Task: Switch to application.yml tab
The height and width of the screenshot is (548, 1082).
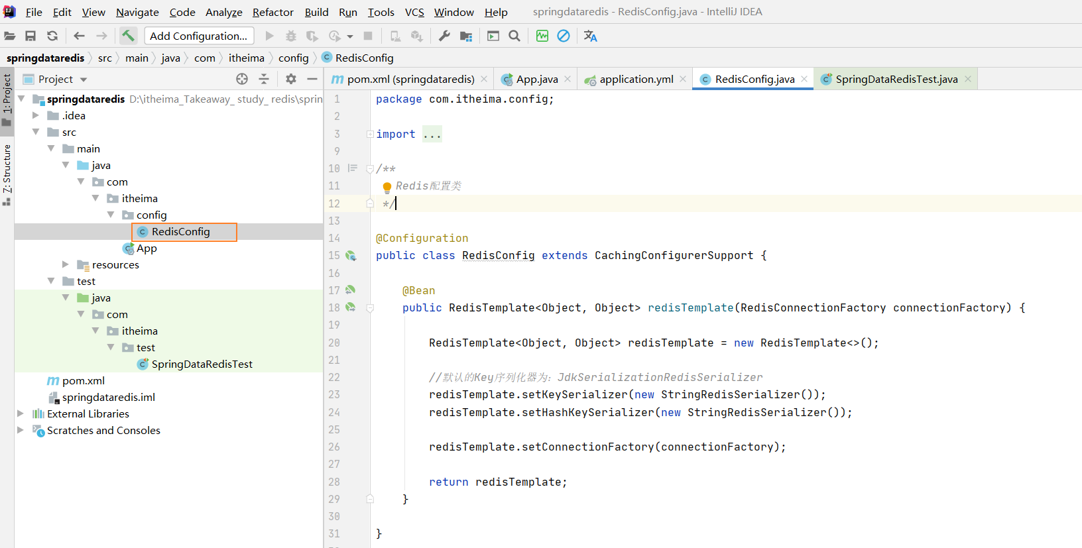Action: pos(636,79)
